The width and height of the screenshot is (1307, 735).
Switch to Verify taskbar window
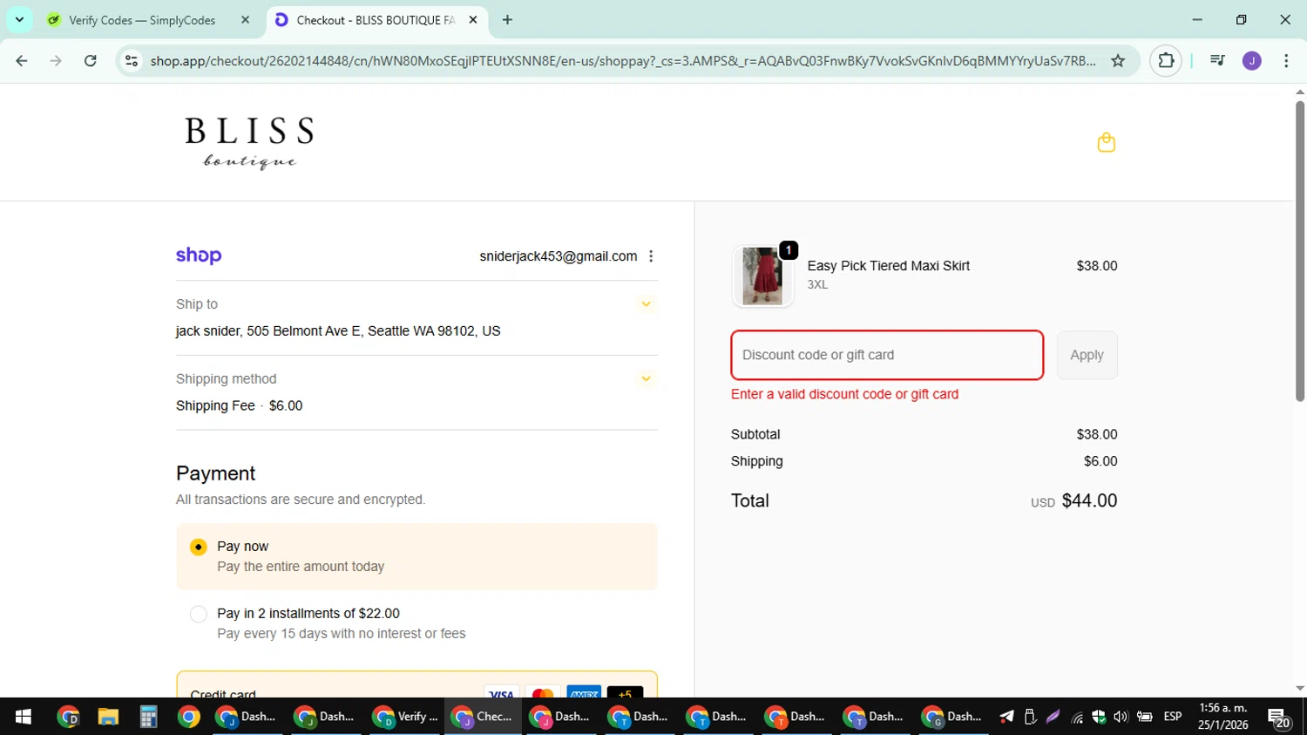[x=405, y=717]
